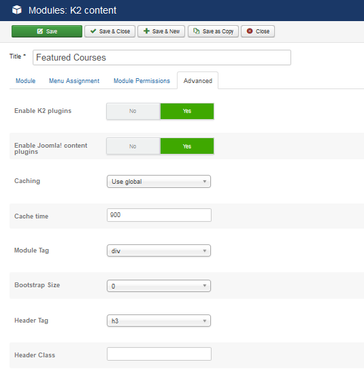The height and width of the screenshot is (375, 364).
Task: Switch to the Module tab
Action: click(x=26, y=81)
